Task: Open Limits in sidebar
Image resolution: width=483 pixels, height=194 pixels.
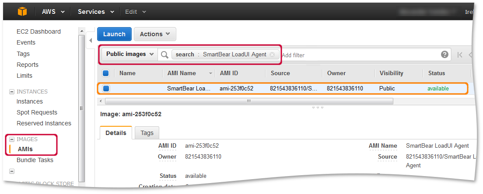Action: point(24,76)
